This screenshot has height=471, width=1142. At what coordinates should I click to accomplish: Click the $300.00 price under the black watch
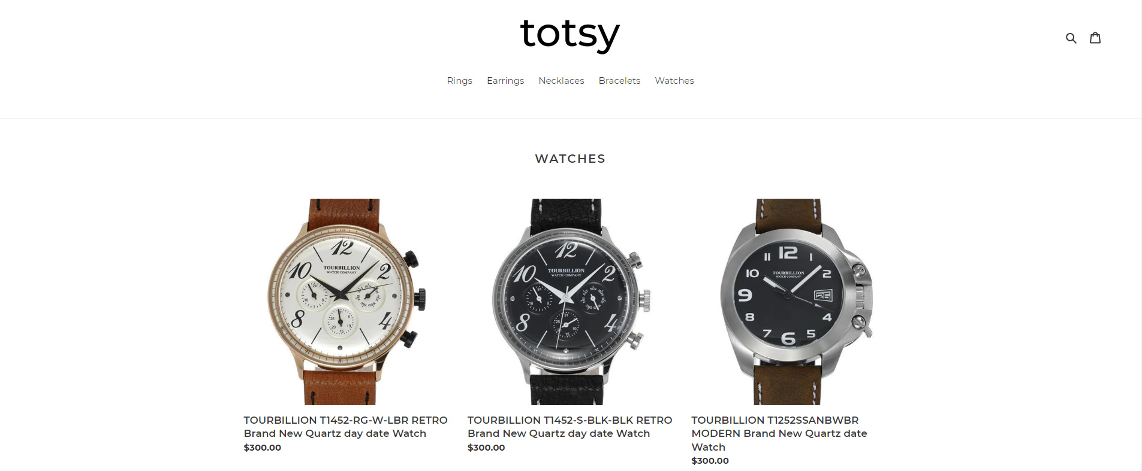(x=486, y=448)
